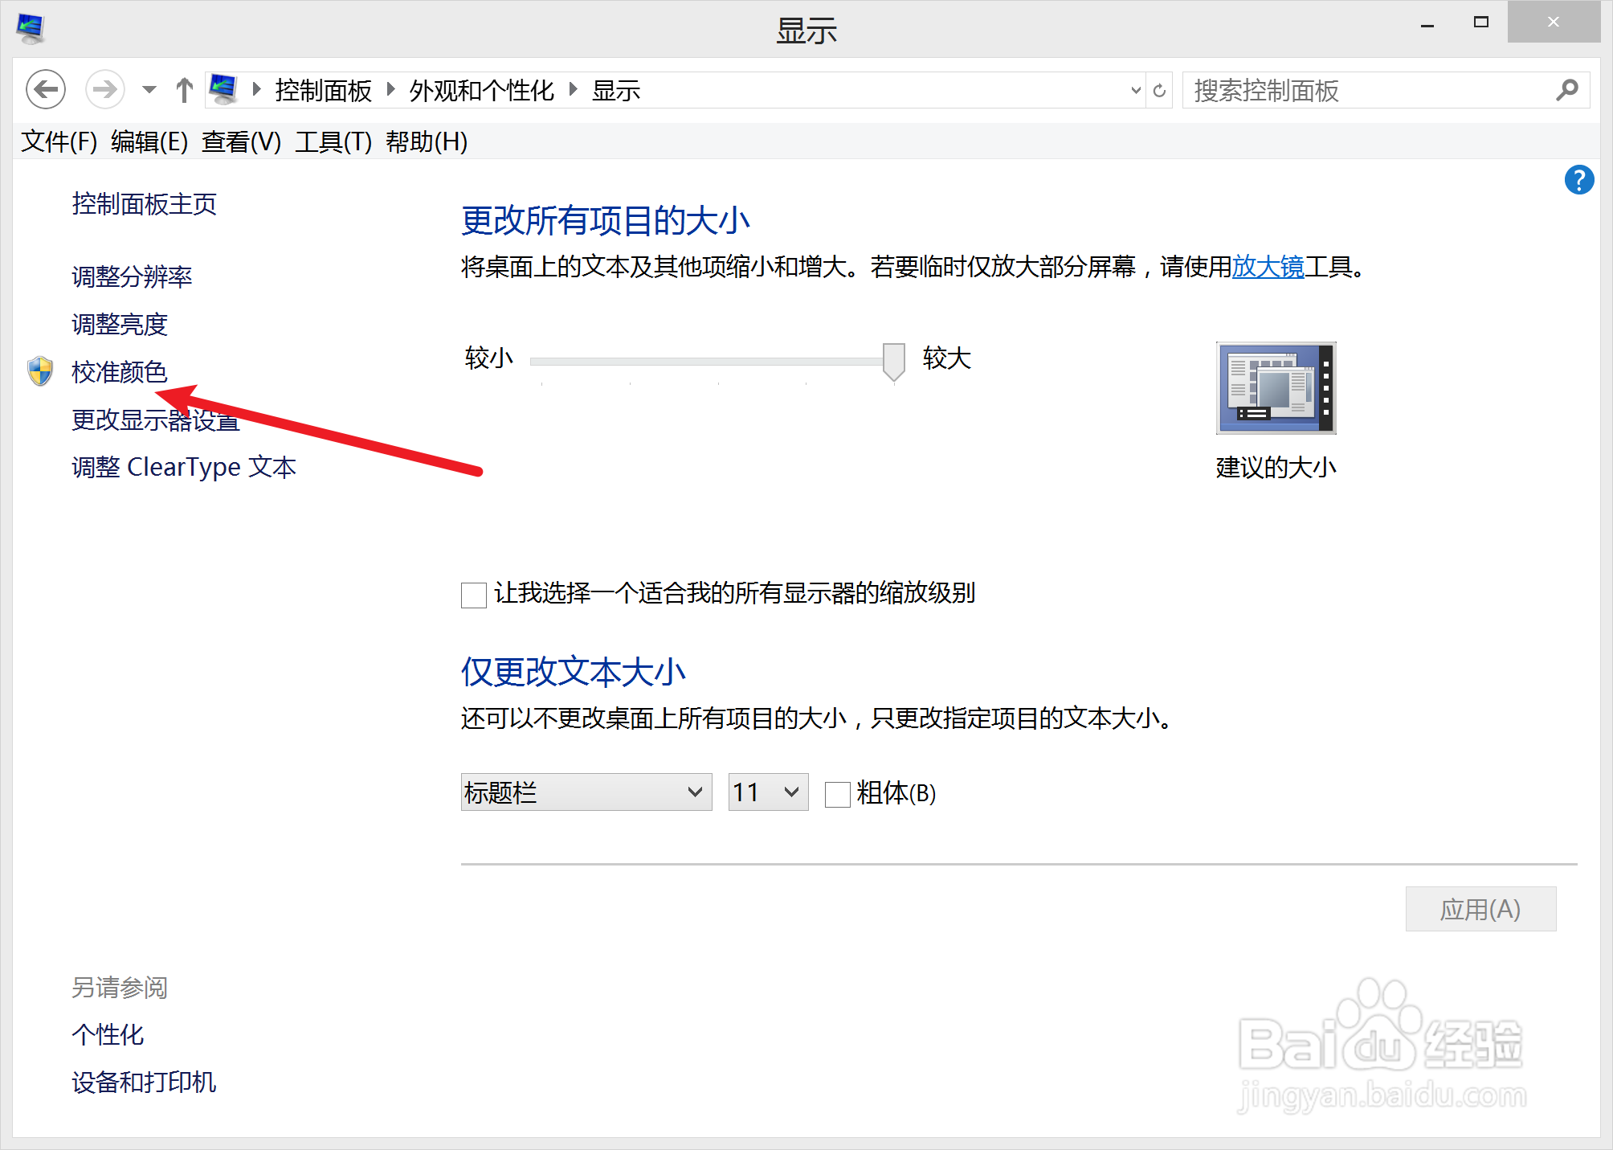Open the 标题栏 item dropdown
Screen dimensions: 1613x1150
(x=586, y=792)
